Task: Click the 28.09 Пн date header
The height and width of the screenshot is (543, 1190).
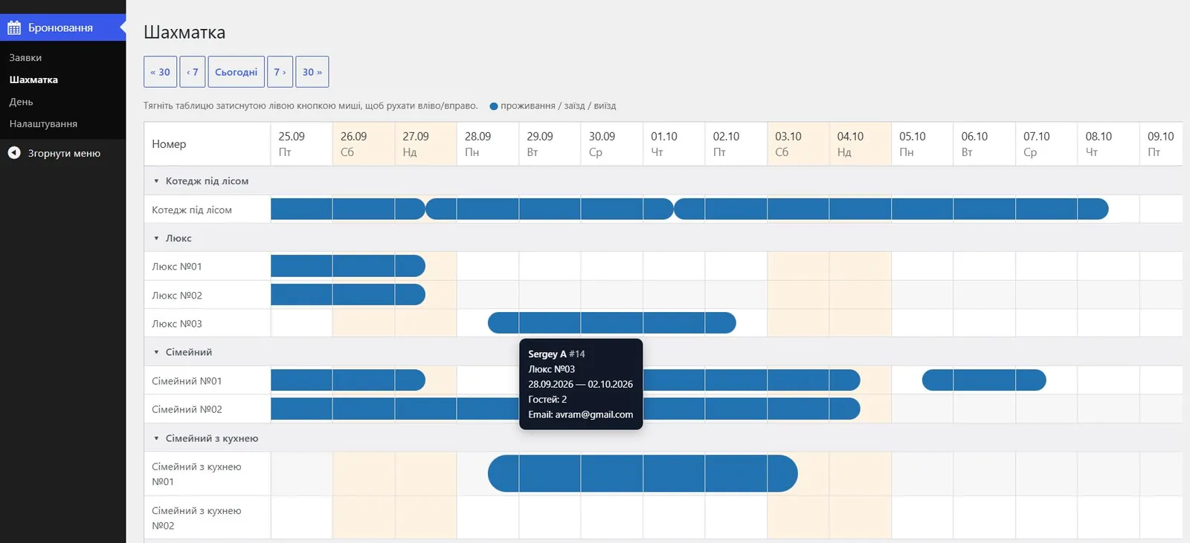Action: click(x=488, y=144)
